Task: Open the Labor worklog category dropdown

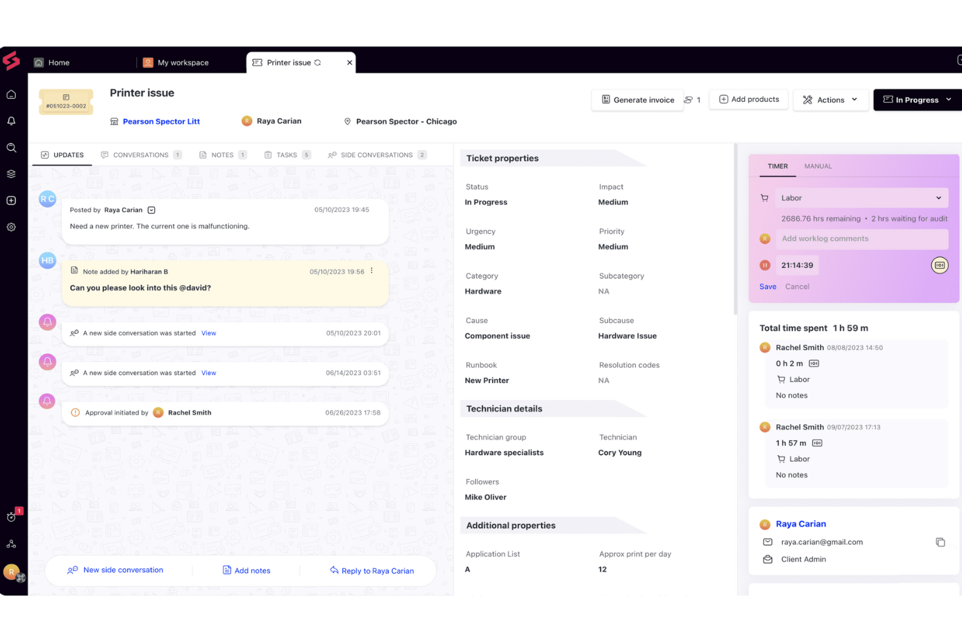Action: [x=861, y=197]
